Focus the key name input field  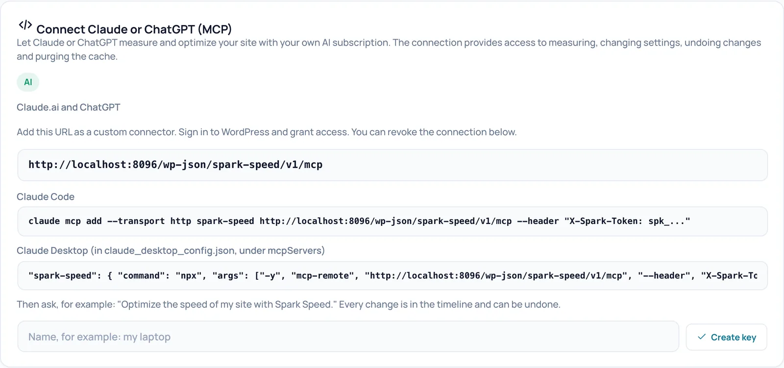click(348, 337)
